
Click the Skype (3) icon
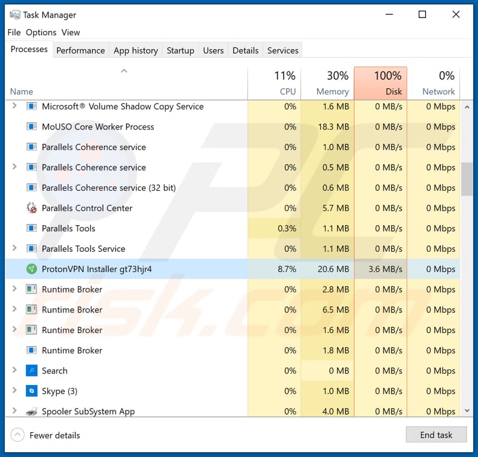(31, 391)
